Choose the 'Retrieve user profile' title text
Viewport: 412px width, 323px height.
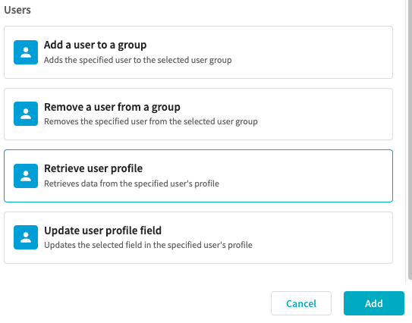[x=93, y=168]
